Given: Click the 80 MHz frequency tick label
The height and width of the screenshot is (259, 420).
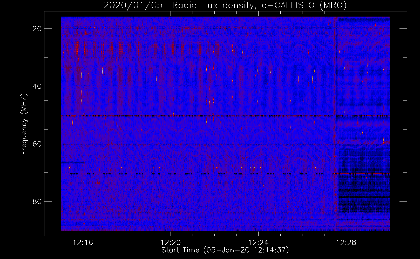Looking at the screenshot, I should (37, 202).
